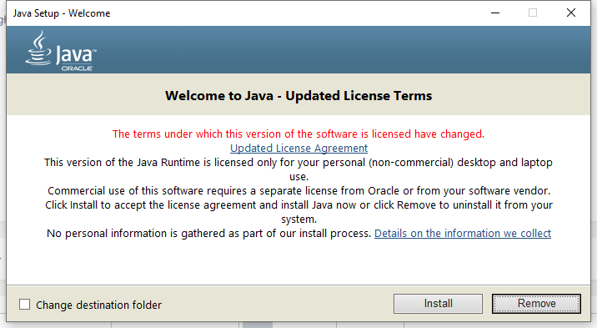Click the Install button
The height and width of the screenshot is (328, 597).
[x=438, y=304]
